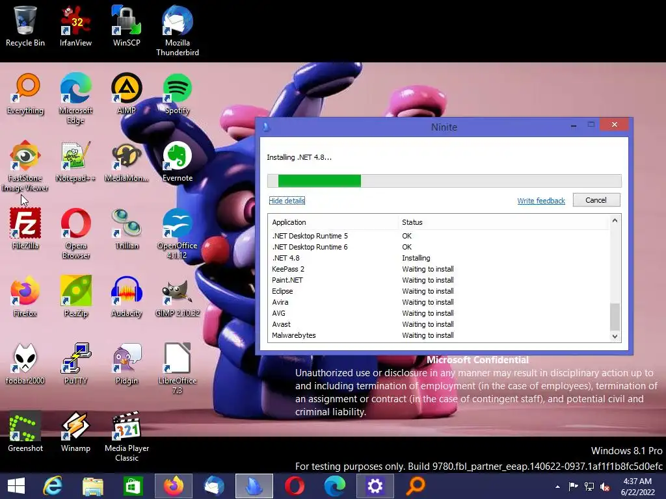This screenshot has width=666, height=499.
Task: Select the .NET Desktop Runtime 6 row
Action: [439, 247]
